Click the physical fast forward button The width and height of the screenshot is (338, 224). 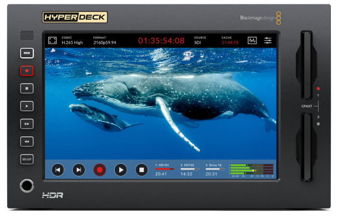coord(27,124)
